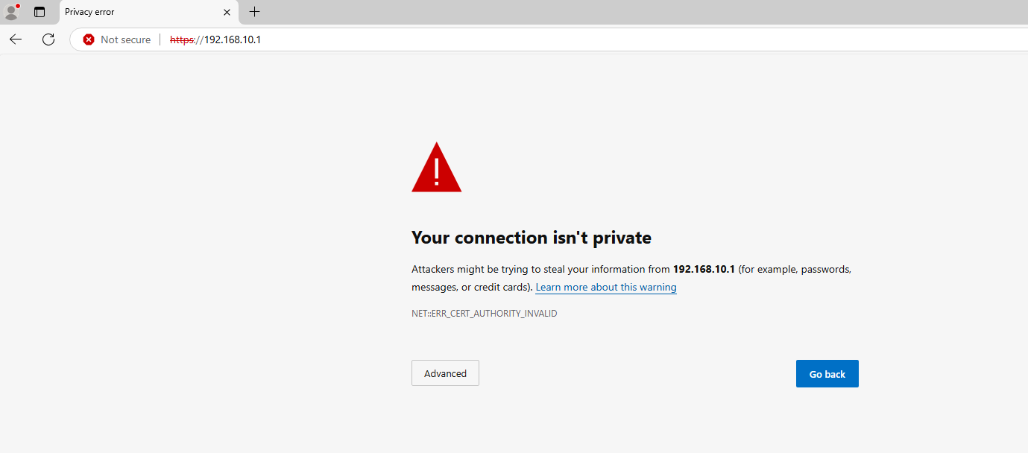1028x453 pixels.
Task: Click the NET::ERR_CERT_AUTHORITY_INVALID error code
Action: click(x=485, y=314)
